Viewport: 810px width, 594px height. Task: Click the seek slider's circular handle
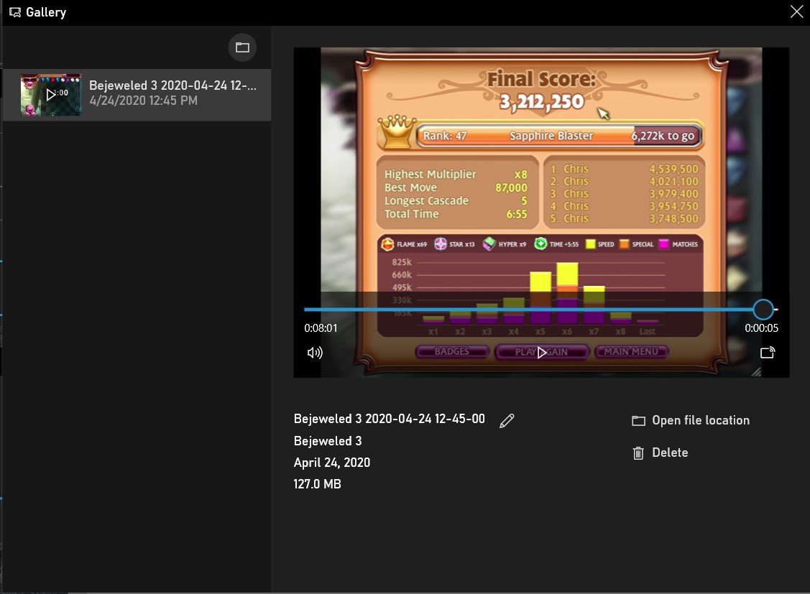click(x=763, y=310)
